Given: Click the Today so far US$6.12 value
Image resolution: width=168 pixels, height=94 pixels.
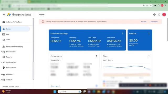Looking at the screenshot, I should point(56,41).
